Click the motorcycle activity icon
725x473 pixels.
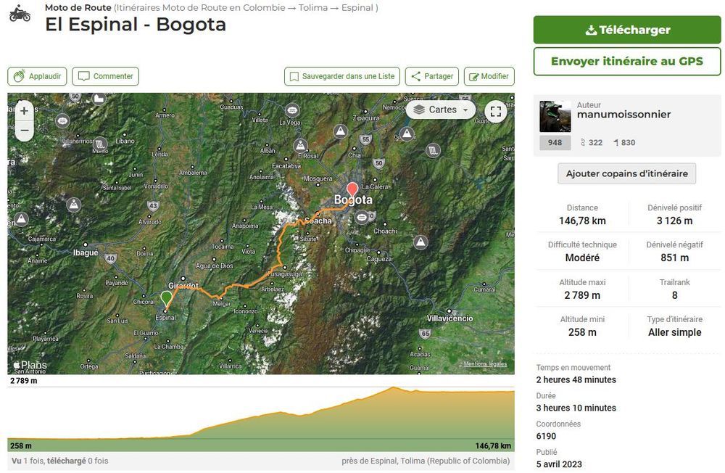(20, 12)
